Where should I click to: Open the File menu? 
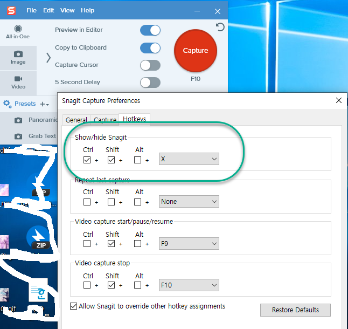click(x=31, y=10)
